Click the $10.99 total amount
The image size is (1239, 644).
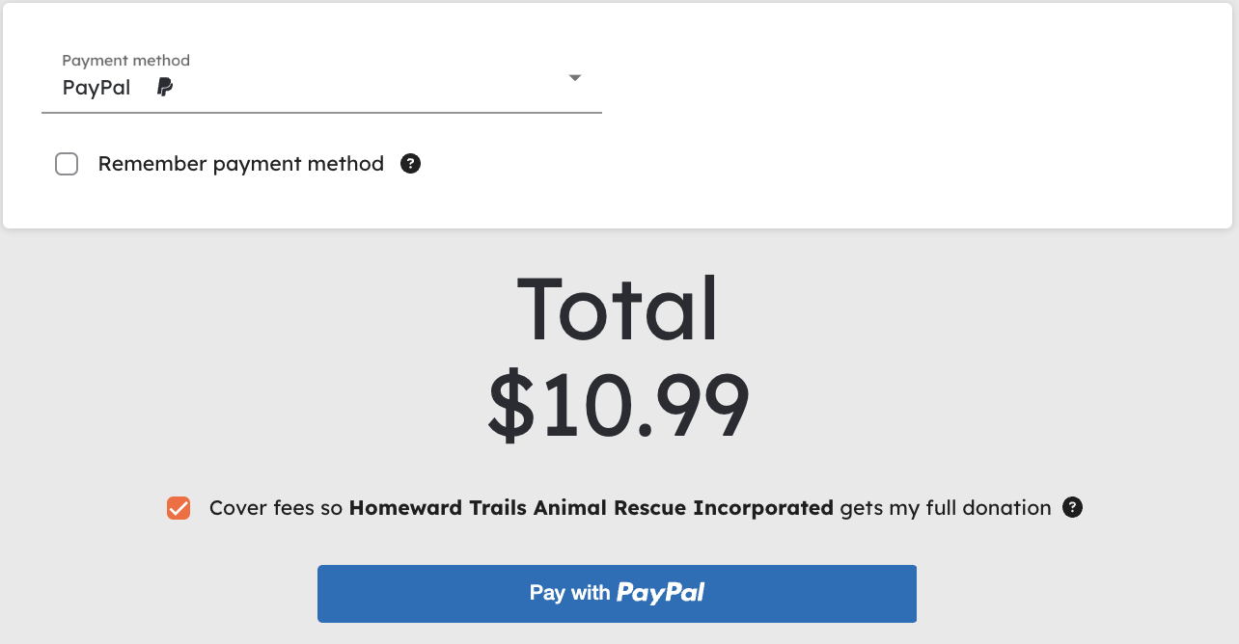click(x=618, y=406)
